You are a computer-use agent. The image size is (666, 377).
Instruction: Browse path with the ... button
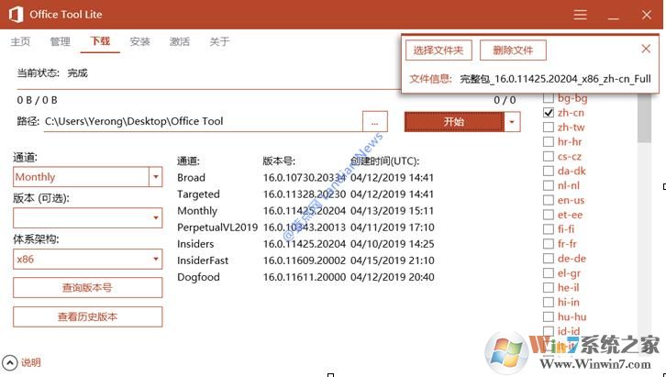374,122
